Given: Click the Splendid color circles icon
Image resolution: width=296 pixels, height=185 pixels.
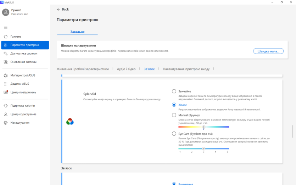Looking at the screenshot, I should click(70, 121).
